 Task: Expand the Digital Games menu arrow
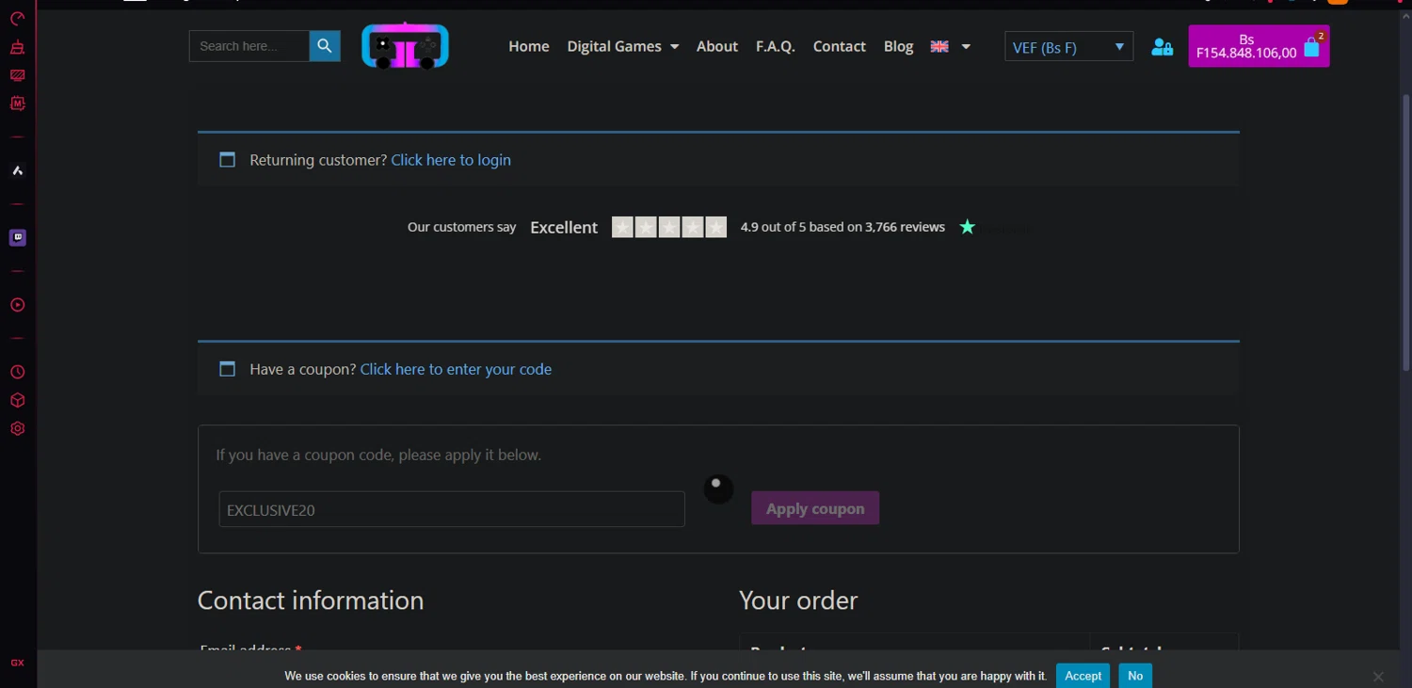coord(674,47)
